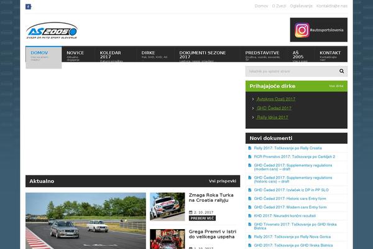Click the O Zvezi top link

(279, 6)
